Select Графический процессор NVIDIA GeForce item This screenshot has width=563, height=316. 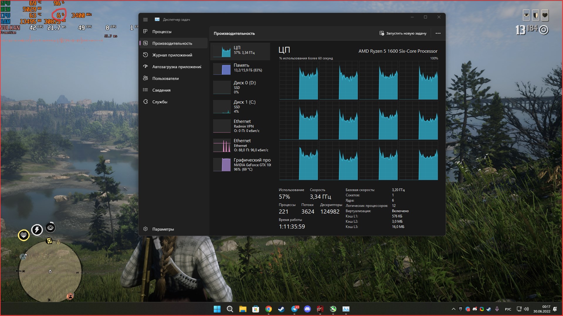(240, 164)
